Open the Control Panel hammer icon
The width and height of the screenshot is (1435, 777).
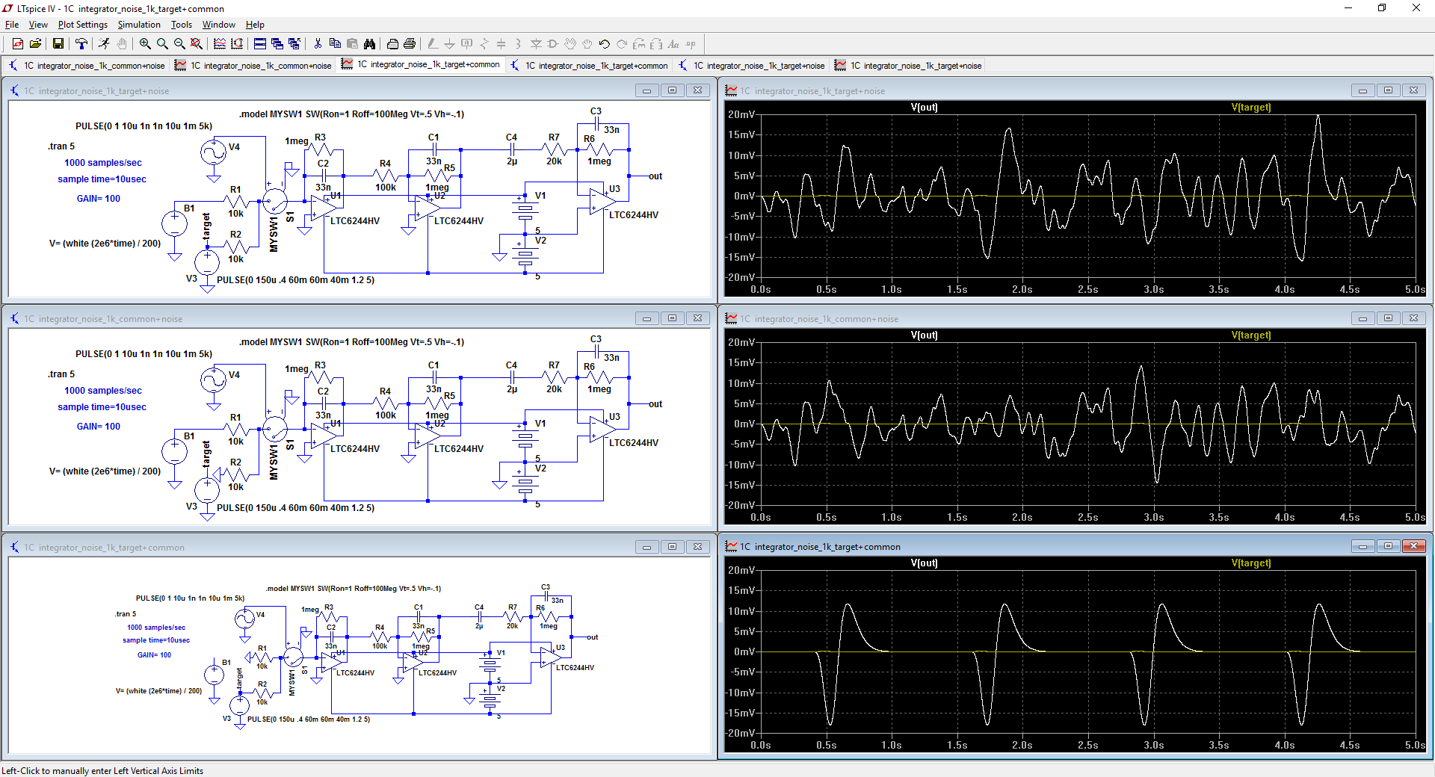[81, 44]
